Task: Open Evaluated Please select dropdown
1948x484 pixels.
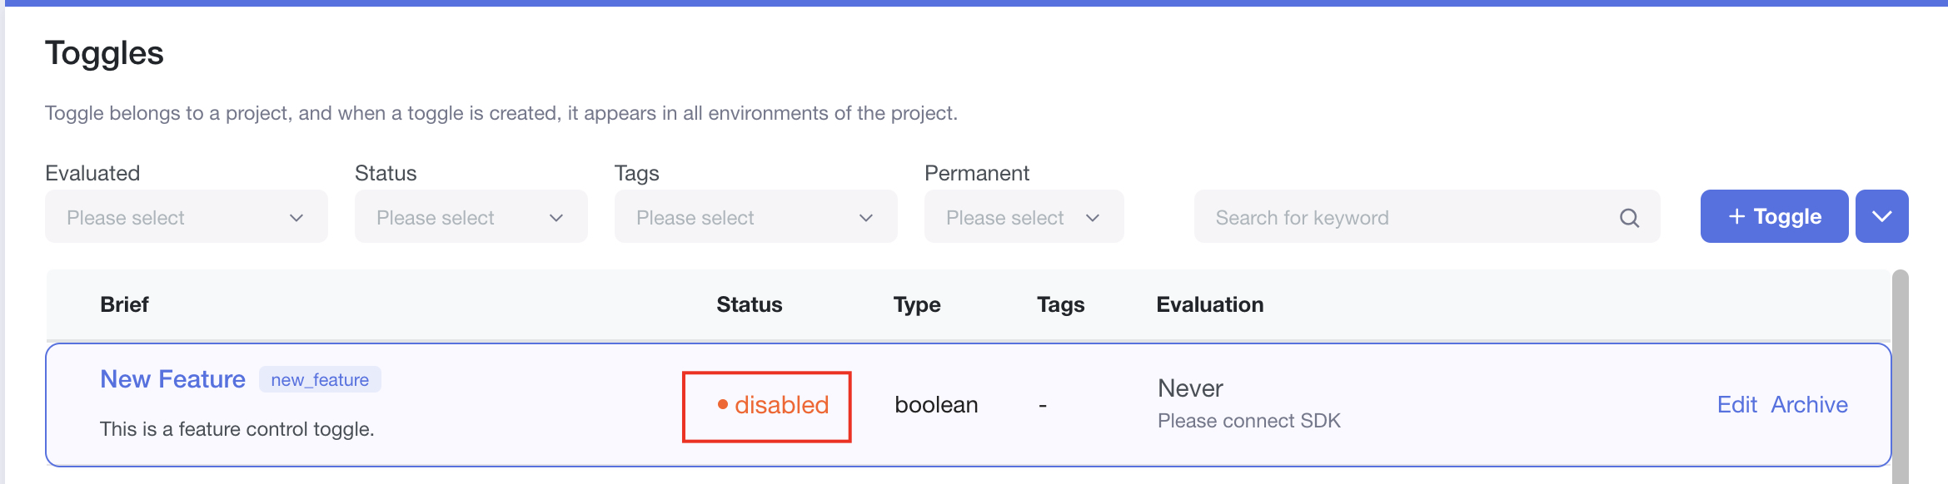Action: point(167,217)
